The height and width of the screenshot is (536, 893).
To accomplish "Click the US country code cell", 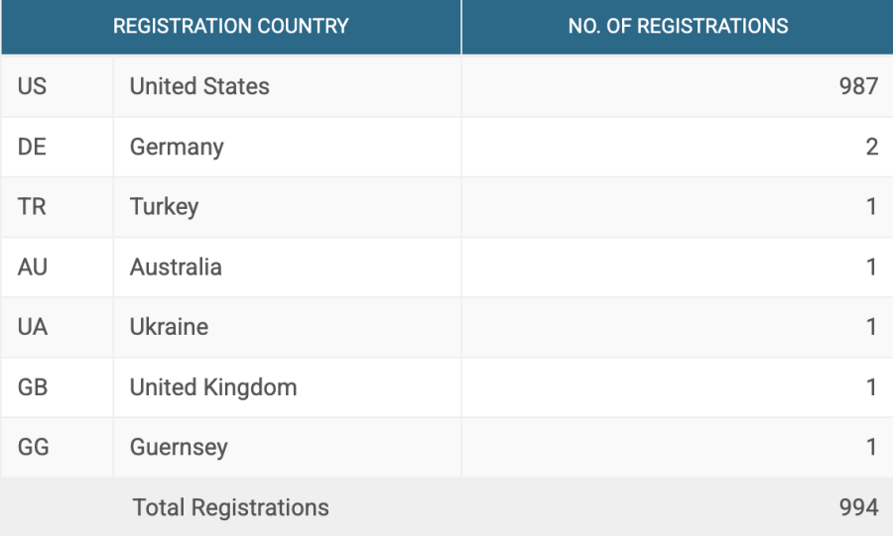I will coord(32,86).
